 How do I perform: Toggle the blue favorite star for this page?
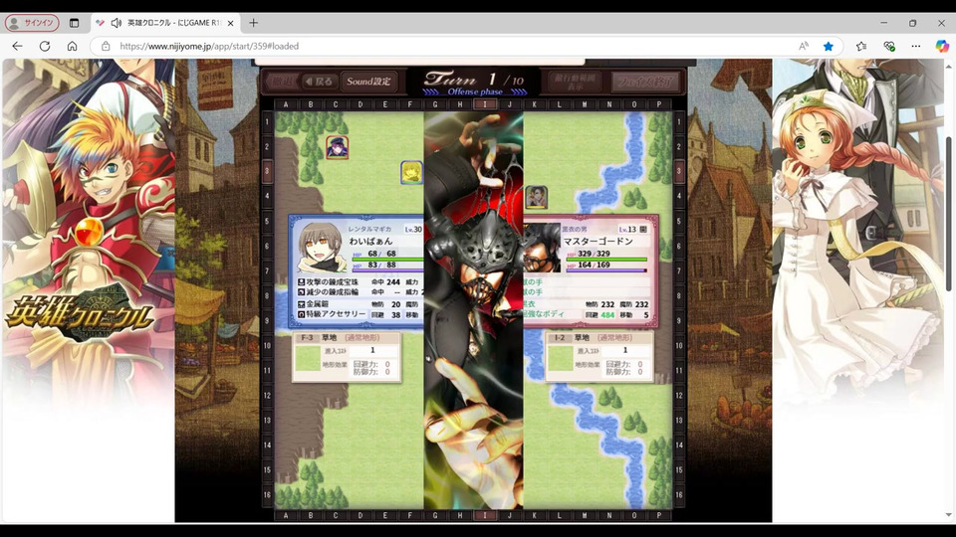(x=828, y=47)
